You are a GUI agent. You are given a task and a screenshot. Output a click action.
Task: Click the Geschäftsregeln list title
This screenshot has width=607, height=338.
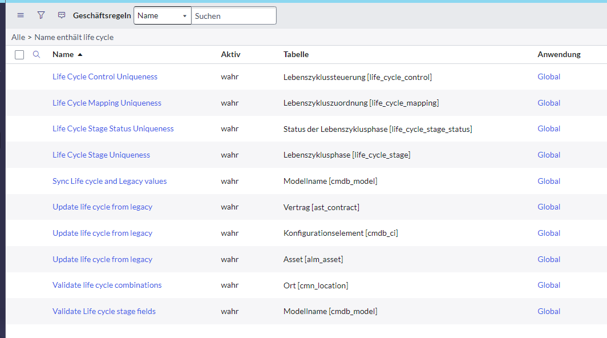coord(102,15)
